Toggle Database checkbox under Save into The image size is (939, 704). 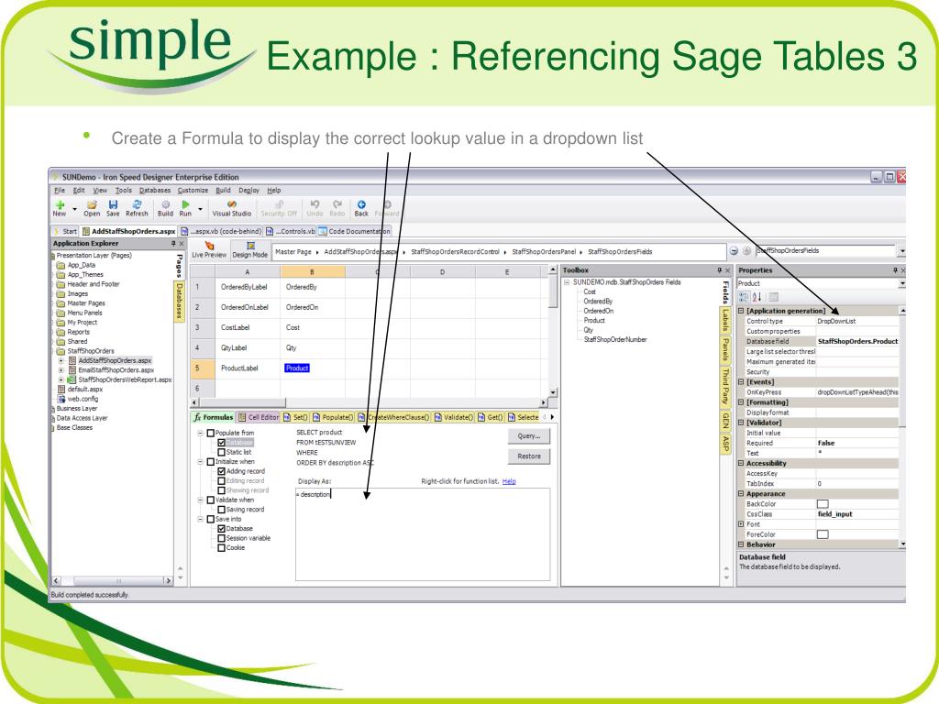pos(222,529)
